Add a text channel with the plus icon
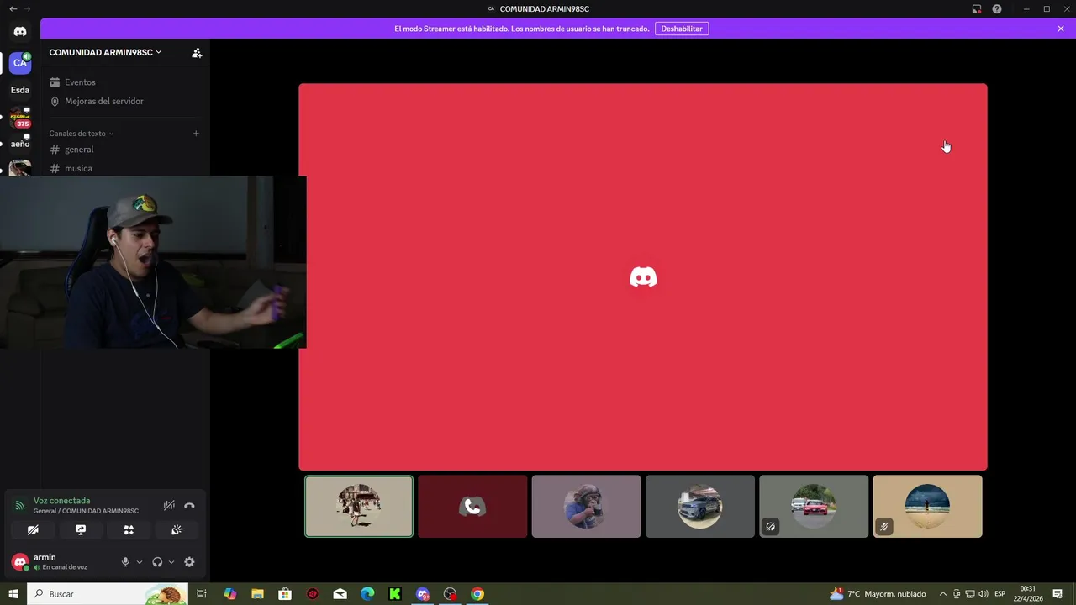Viewport: 1076px width, 605px height. (196, 133)
